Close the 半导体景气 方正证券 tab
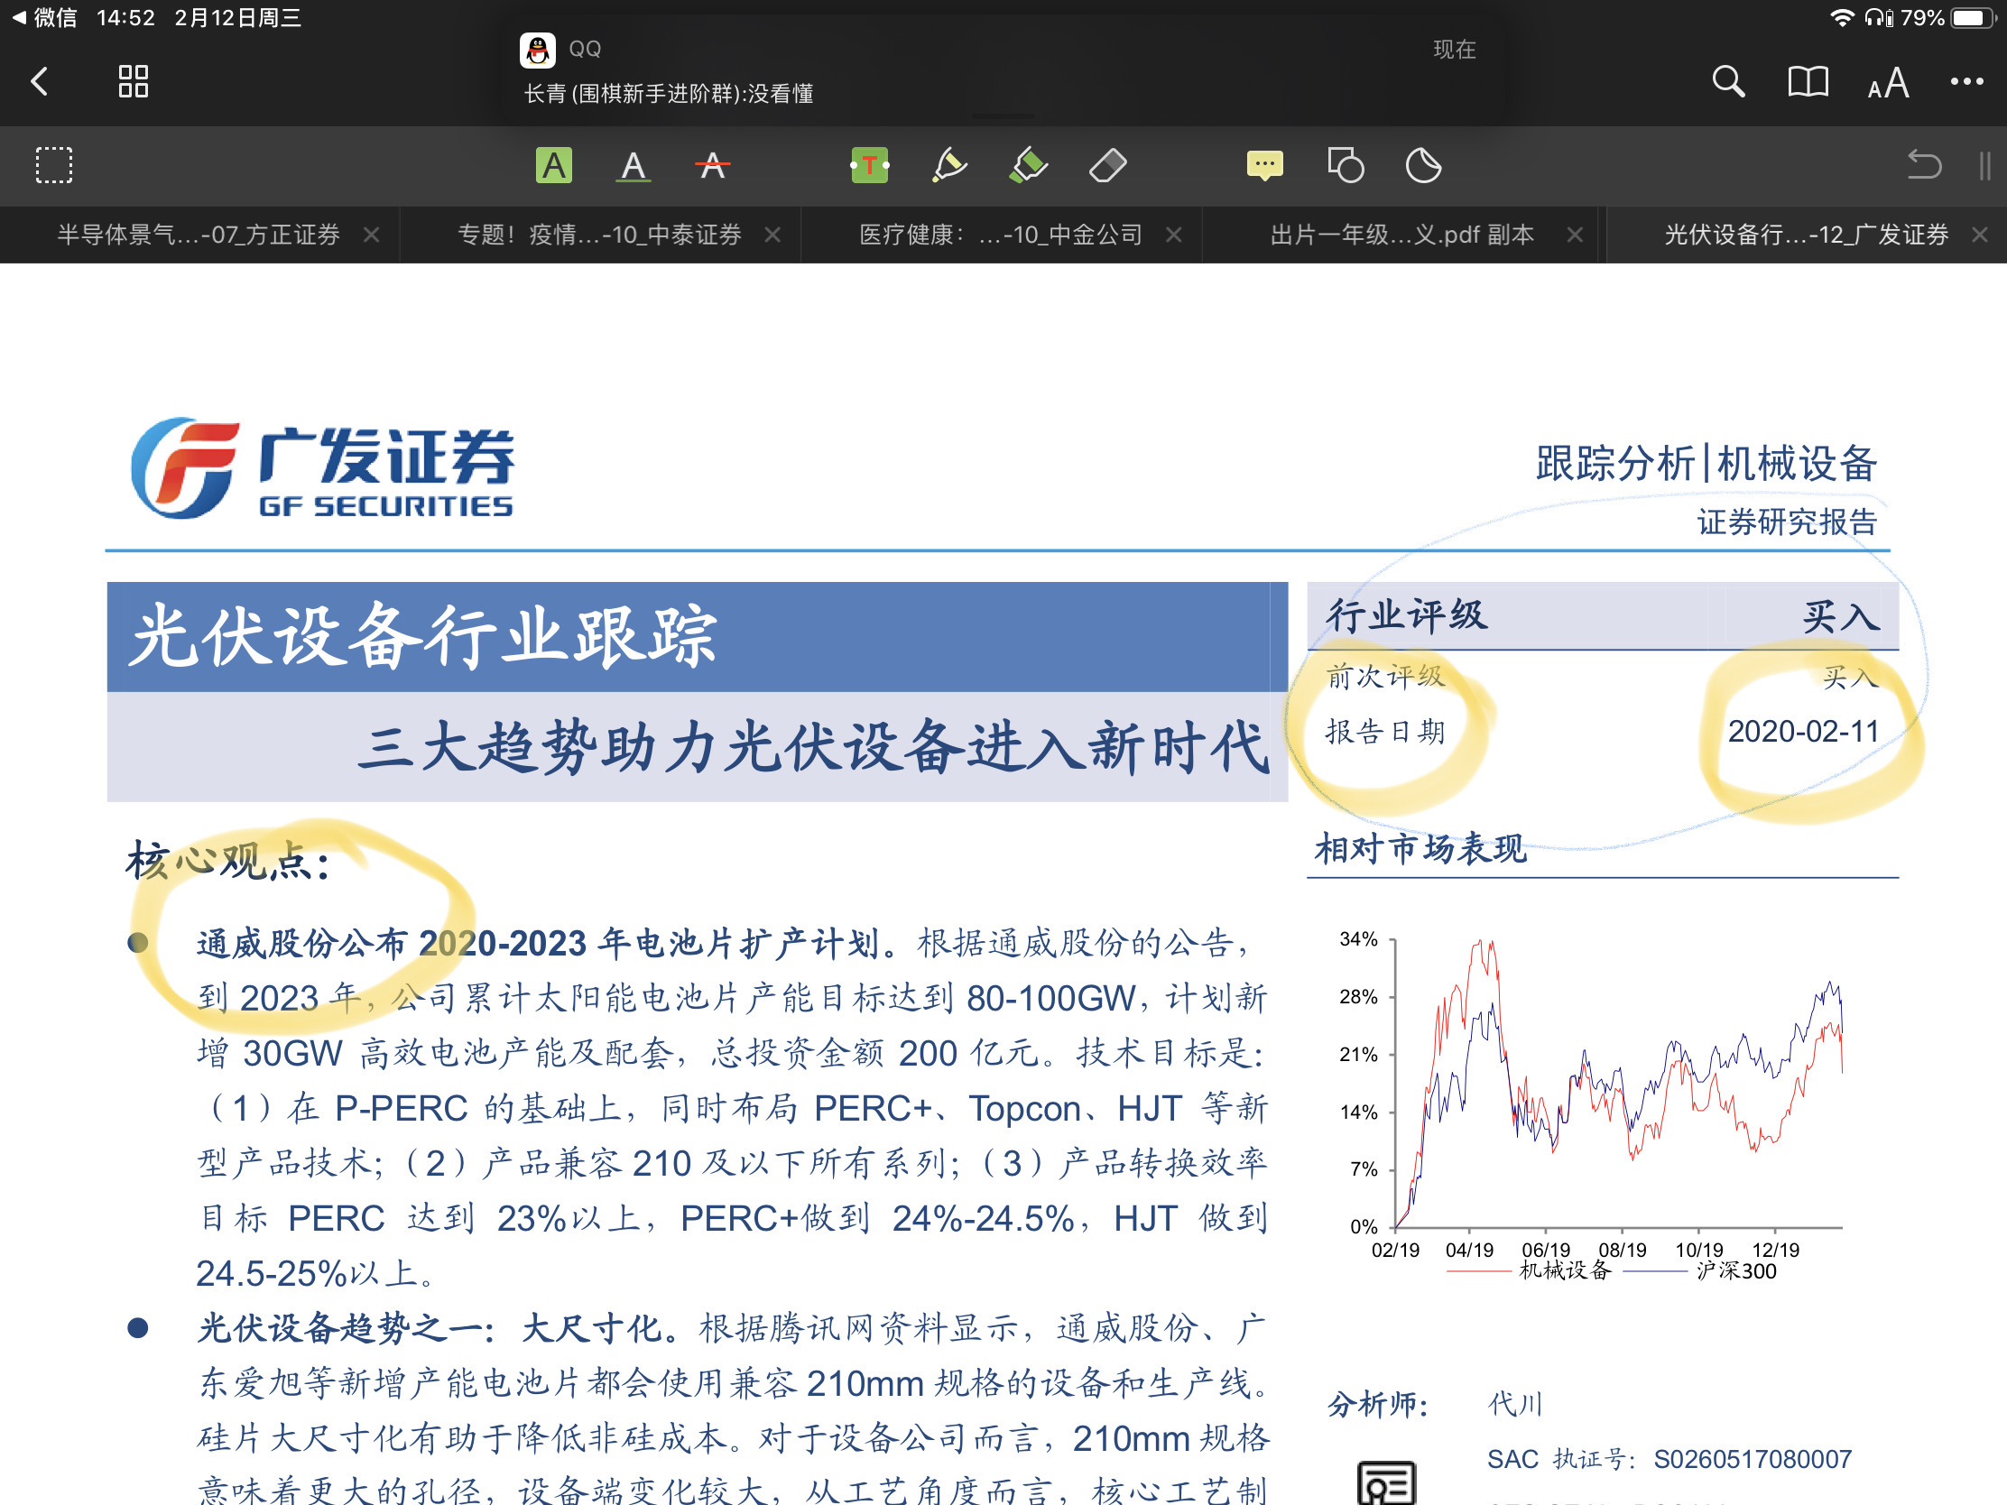This screenshot has height=1505, width=2007. pyautogui.click(x=371, y=235)
